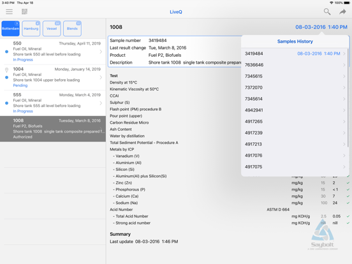Tap the battery indicator in the status bar
The image size is (352, 264).
[347, 3]
